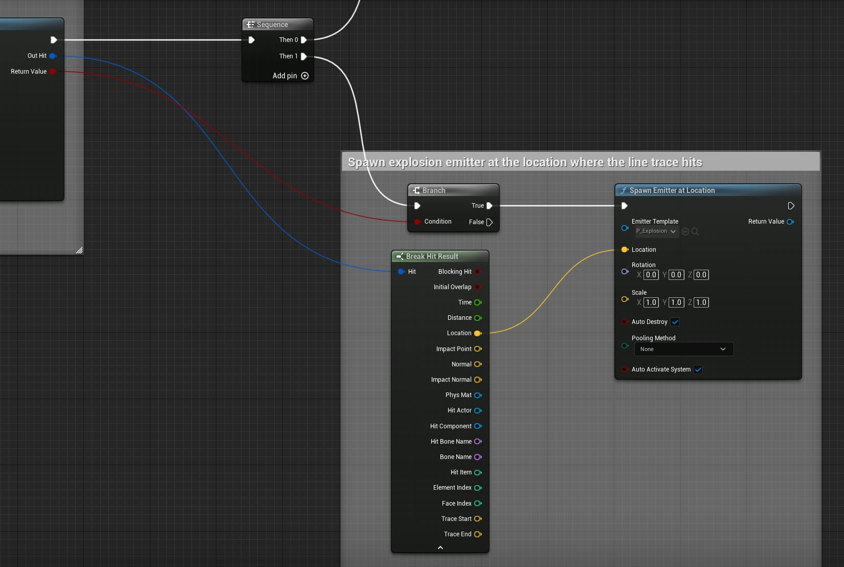Click the Trace Start output pin
The height and width of the screenshot is (567, 844).
tap(478, 519)
